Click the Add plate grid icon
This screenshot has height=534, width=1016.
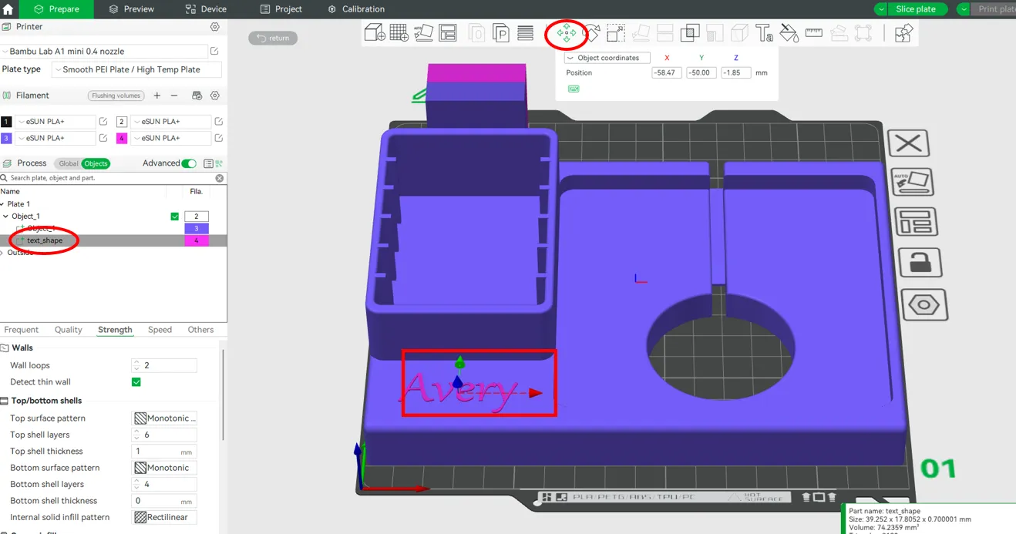(x=399, y=33)
